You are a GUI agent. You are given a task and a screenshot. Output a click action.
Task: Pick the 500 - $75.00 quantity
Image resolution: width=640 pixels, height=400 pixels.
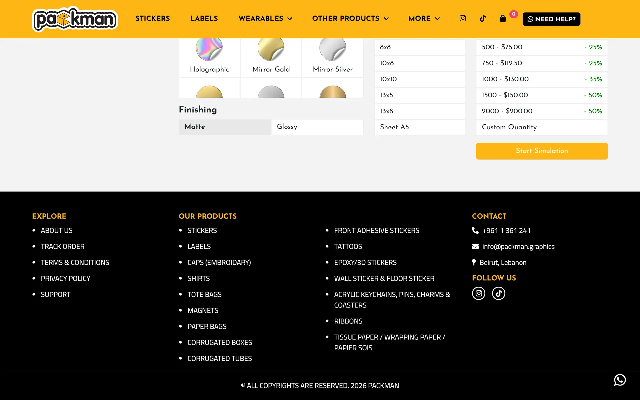click(542, 47)
